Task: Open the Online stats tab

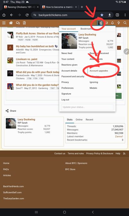Action: 79,119
